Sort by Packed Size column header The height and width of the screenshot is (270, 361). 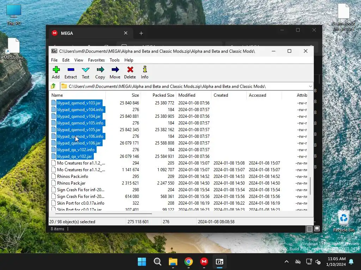[158, 95]
